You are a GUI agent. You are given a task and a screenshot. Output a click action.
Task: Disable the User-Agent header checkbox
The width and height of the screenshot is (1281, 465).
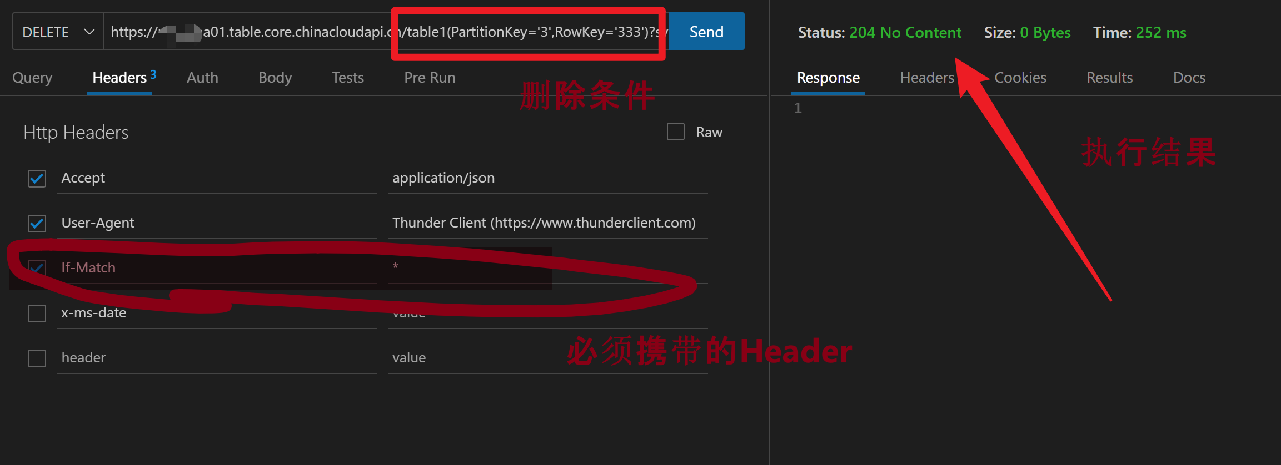click(x=37, y=224)
